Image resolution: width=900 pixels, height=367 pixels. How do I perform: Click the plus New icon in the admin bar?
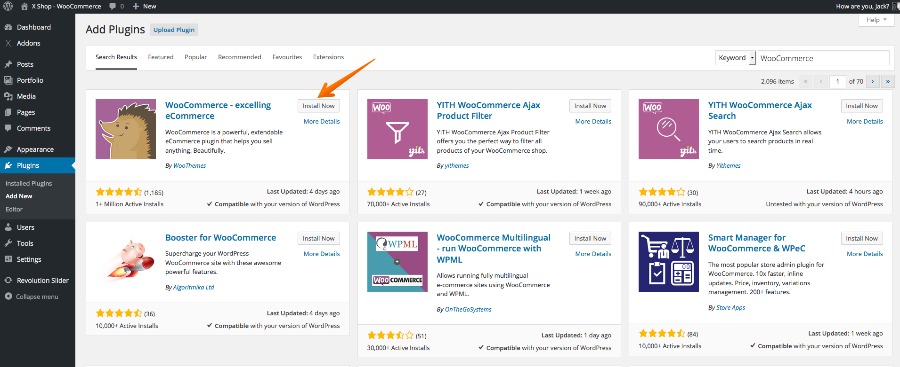pyautogui.click(x=136, y=6)
